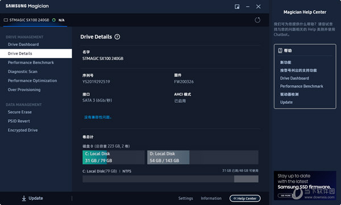341x205 pixels.
Task: Click the 31 GB used / 48 GB available text
Action: coord(240,171)
